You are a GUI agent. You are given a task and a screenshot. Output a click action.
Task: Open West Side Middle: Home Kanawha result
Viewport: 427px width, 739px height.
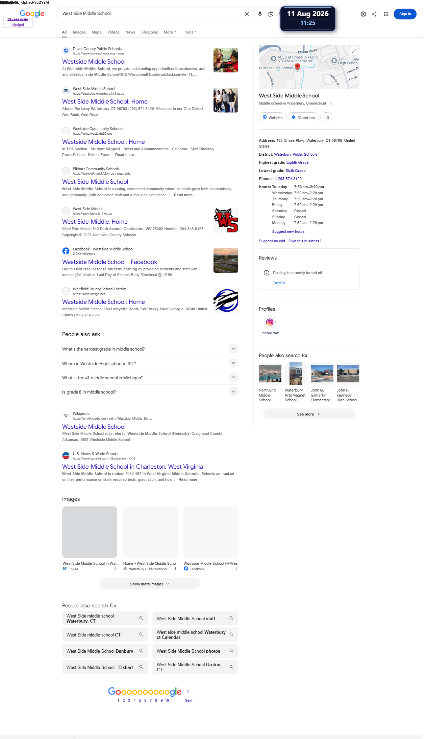click(95, 222)
